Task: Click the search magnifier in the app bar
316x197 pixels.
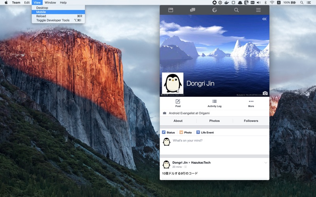Action: click(x=236, y=10)
